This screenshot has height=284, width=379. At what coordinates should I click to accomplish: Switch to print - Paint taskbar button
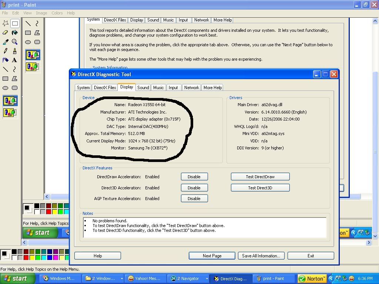point(274,279)
